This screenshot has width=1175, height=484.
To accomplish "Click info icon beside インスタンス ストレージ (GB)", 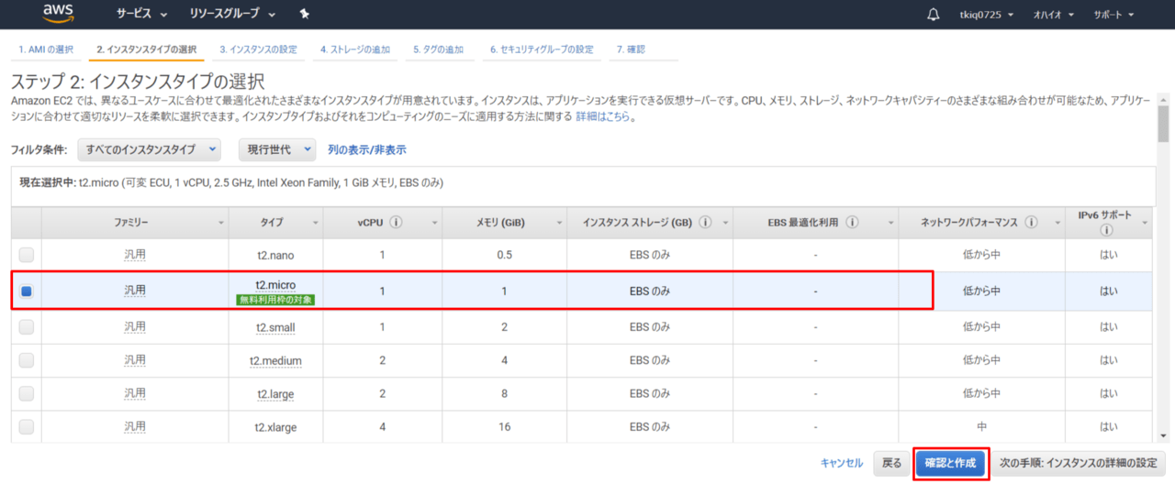I will point(705,223).
